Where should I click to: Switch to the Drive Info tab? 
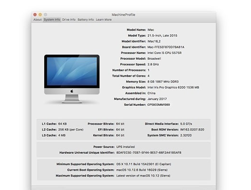click(x=68, y=19)
